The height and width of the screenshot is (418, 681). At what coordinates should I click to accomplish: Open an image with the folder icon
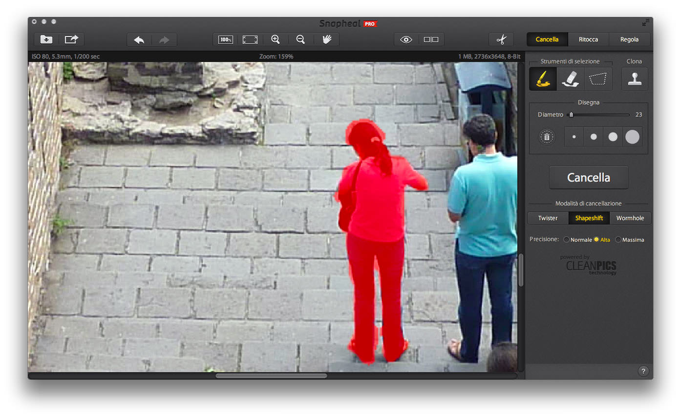[46, 40]
